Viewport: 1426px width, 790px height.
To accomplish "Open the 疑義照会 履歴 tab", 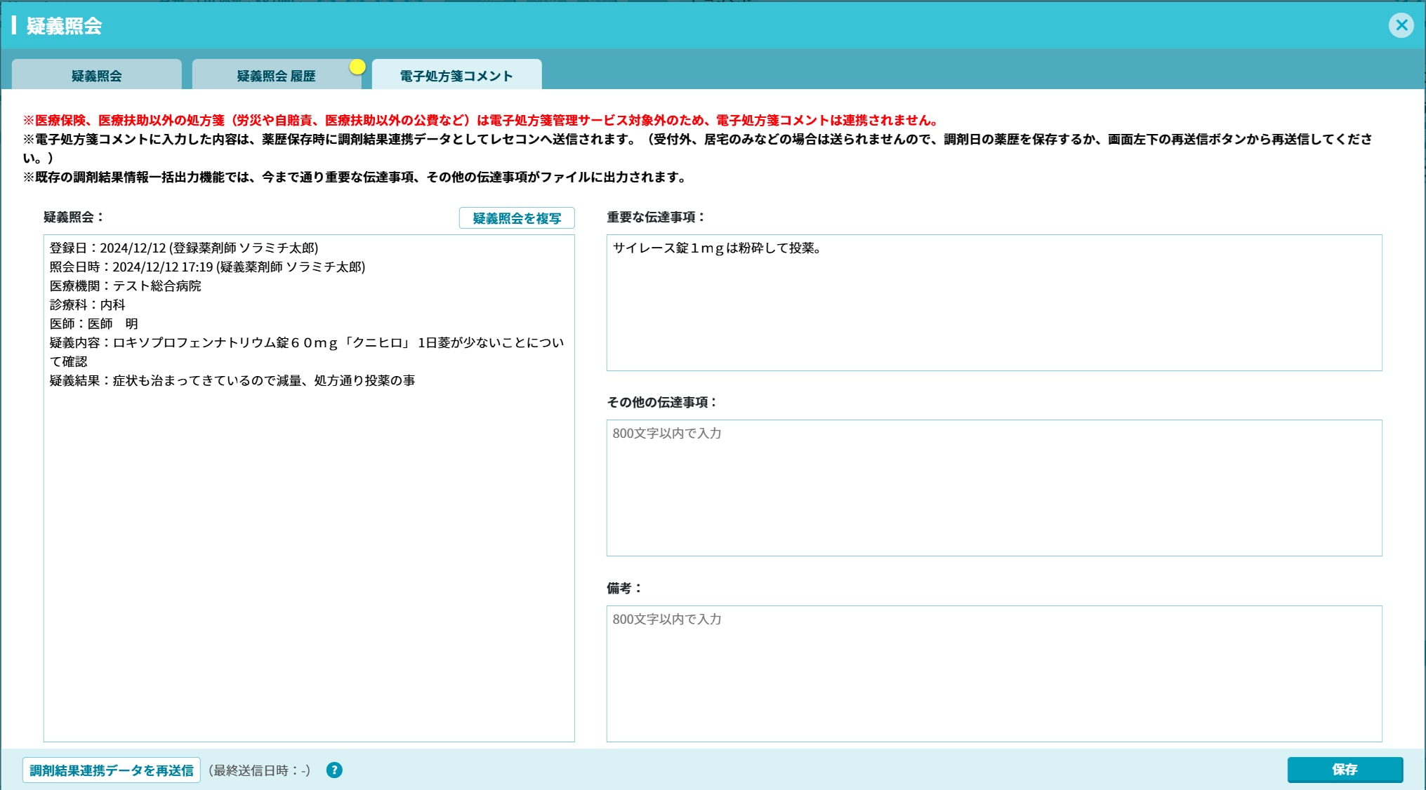I will (x=276, y=76).
